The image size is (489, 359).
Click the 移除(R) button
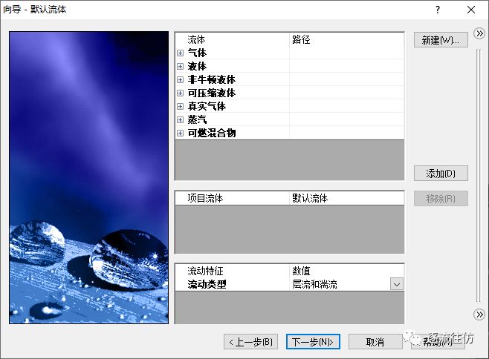tap(441, 199)
